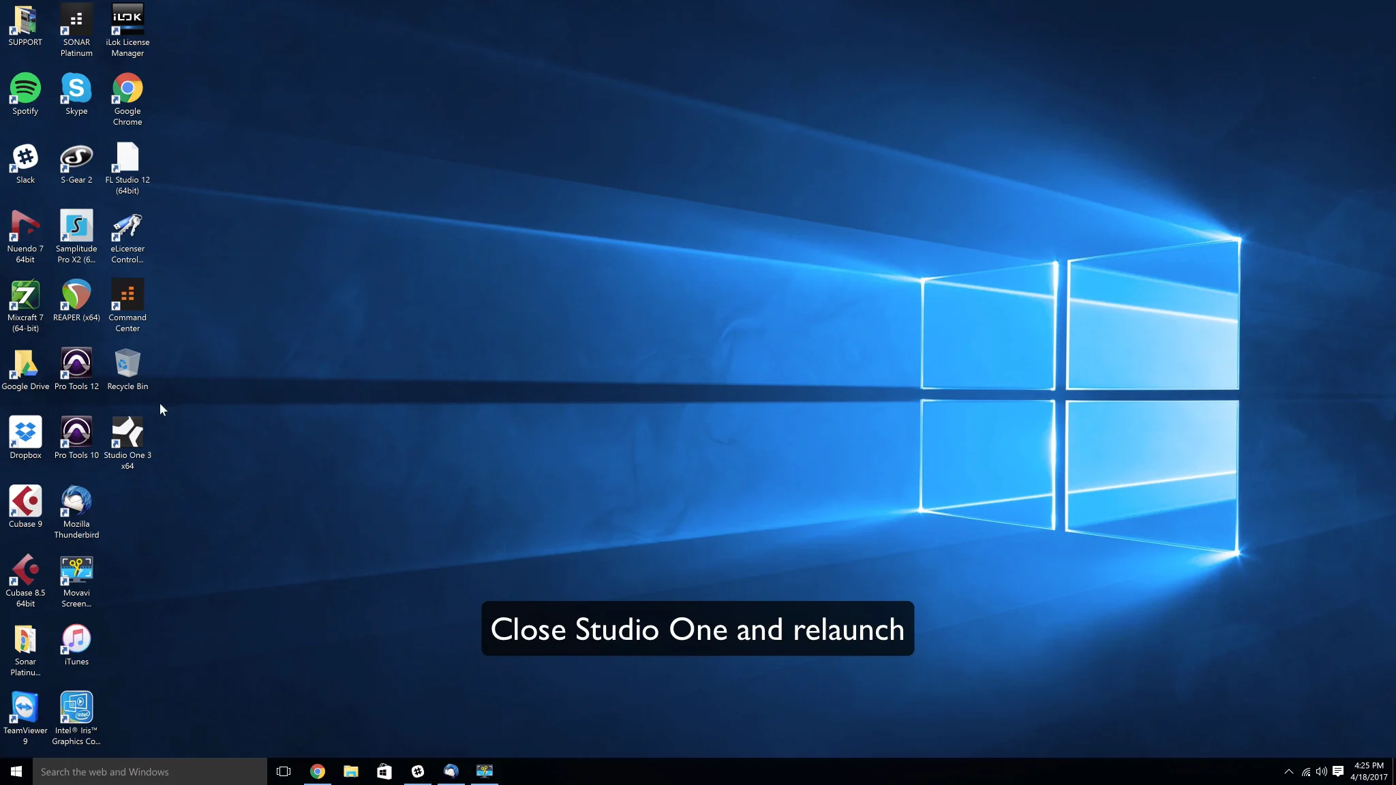
Task: Open the Action Center notifications
Action: point(1338,771)
